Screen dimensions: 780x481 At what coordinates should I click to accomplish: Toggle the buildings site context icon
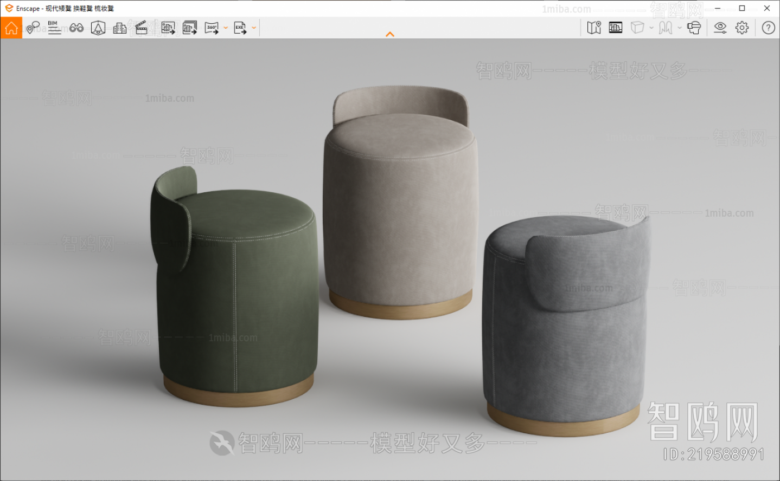click(x=120, y=28)
